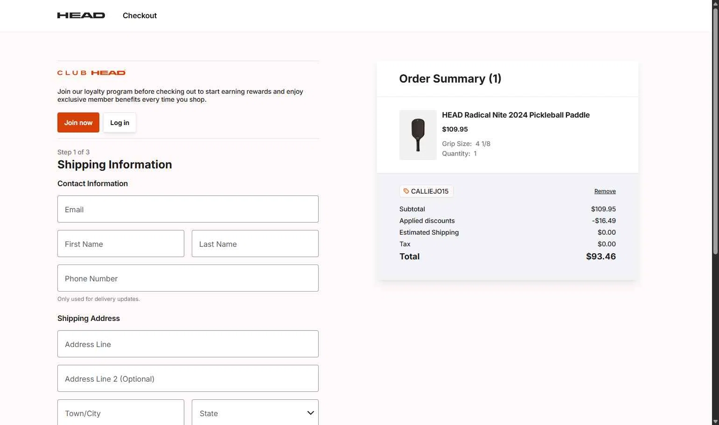Select the Shipping Address heading

(89, 318)
